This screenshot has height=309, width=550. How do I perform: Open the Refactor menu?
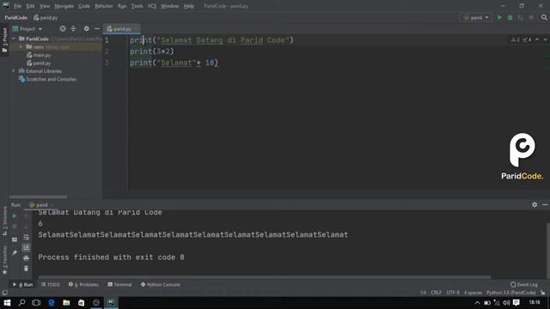click(104, 6)
